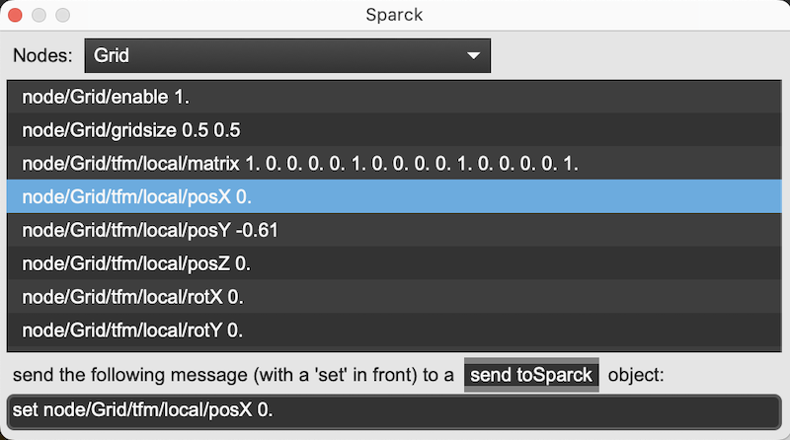Open the Nodes dropdown menu

[x=286, y=55]
